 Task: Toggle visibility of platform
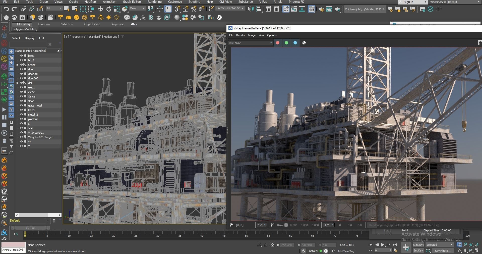(x=21, y=119)
